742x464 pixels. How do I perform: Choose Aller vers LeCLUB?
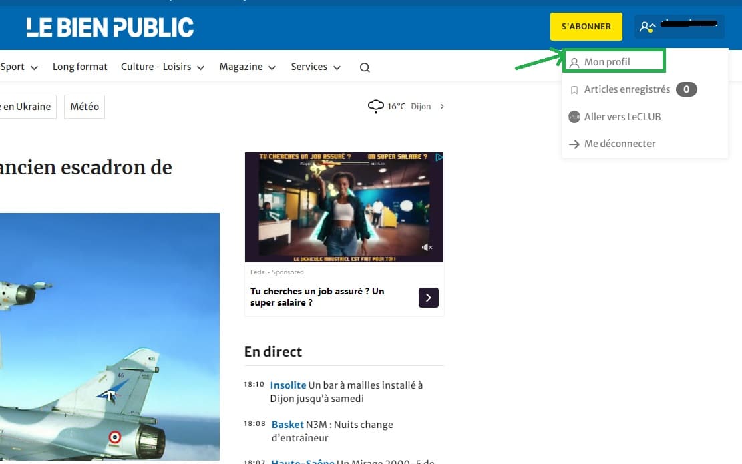[622, 116]
